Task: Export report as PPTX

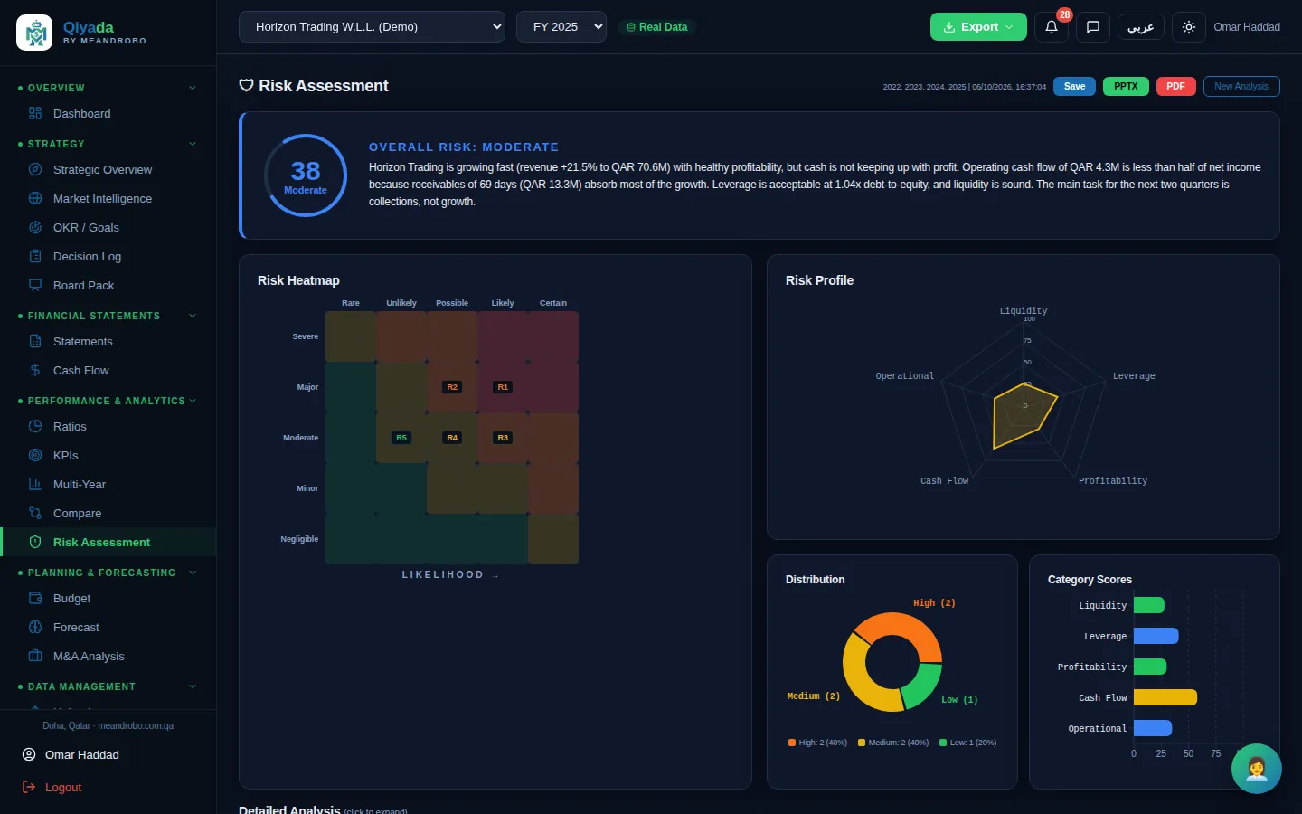Action: click(1126, 87)
